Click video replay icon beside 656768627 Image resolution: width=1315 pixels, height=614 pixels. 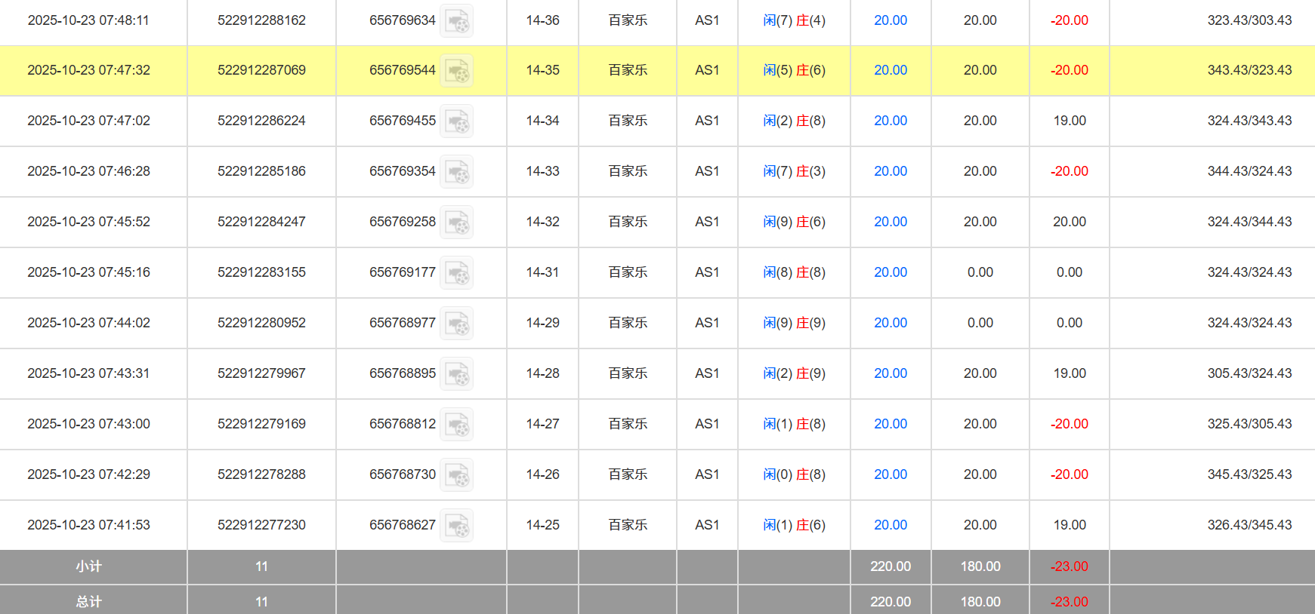click(x=456, y=526)
